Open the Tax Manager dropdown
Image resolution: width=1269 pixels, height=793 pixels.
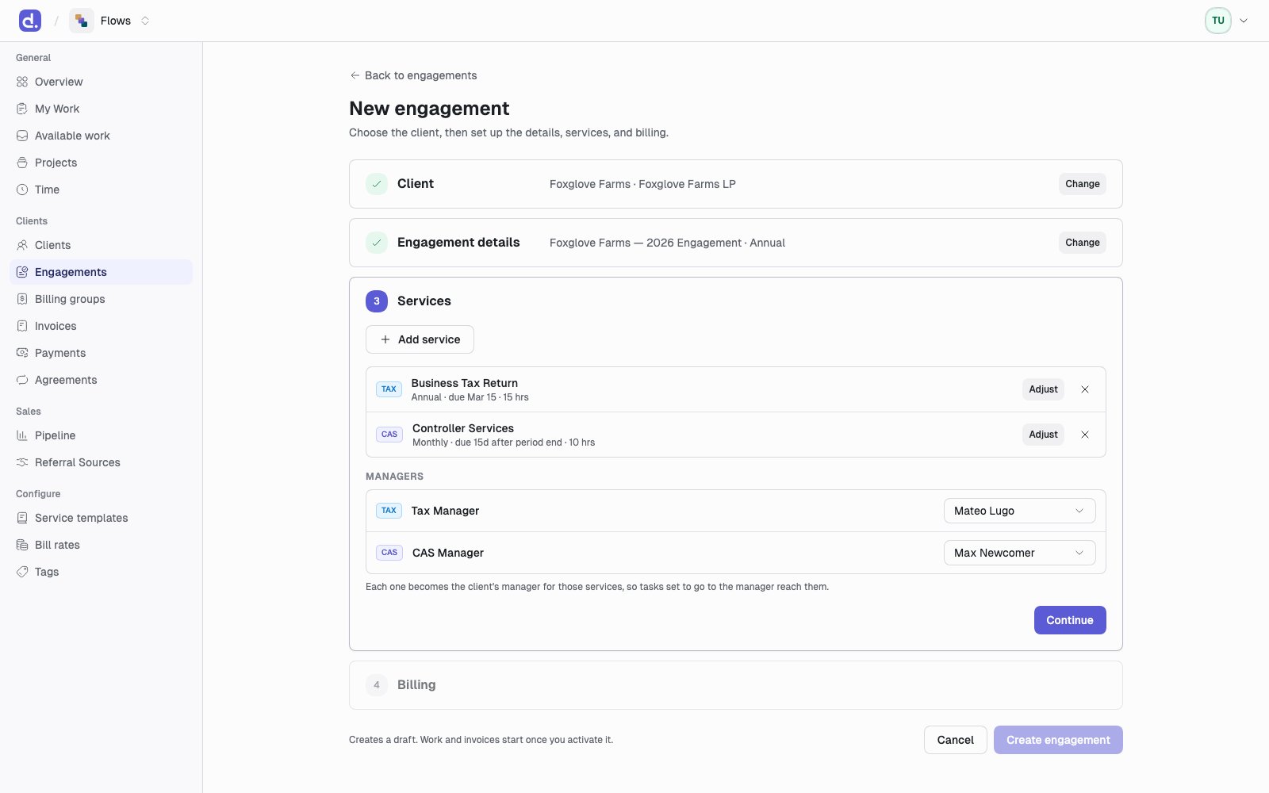[1019, 511]
